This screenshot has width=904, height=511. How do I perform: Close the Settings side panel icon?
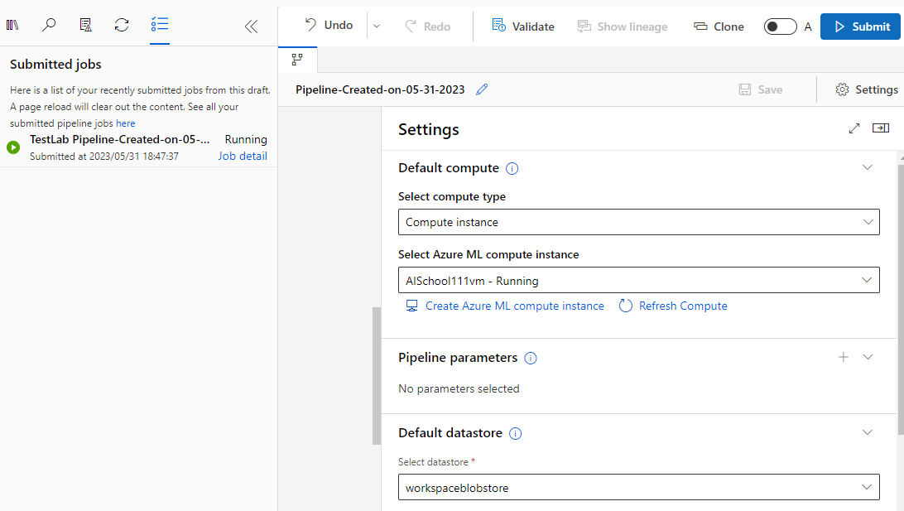point(880,128)
